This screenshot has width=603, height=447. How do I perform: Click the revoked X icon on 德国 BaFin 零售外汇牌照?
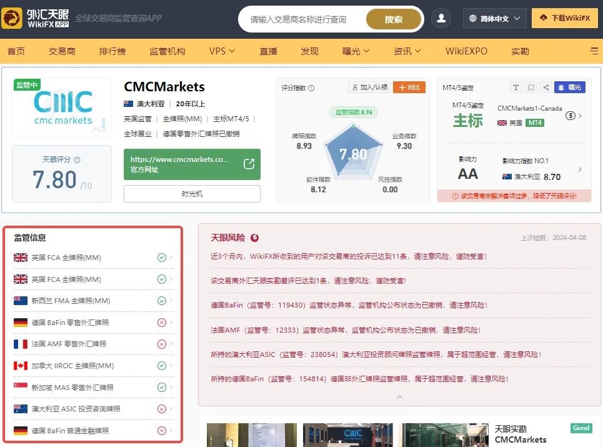click(x=161, y=323)
